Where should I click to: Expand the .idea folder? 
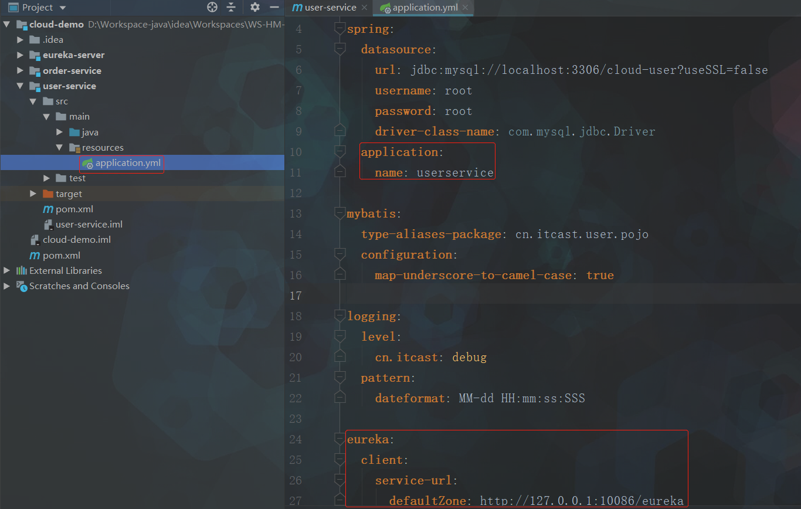pos(20,40)
